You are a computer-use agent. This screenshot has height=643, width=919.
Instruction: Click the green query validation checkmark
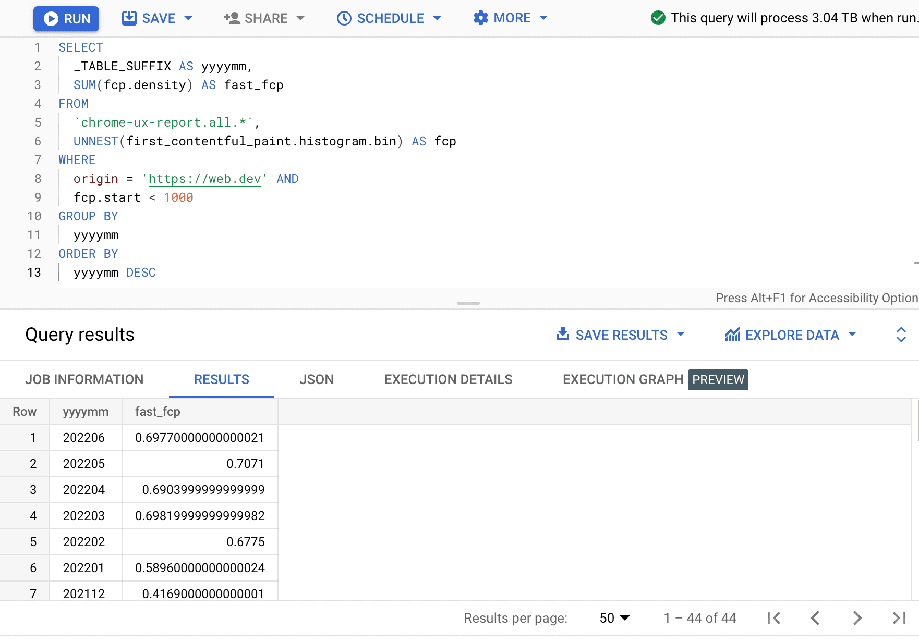[658, 18]
